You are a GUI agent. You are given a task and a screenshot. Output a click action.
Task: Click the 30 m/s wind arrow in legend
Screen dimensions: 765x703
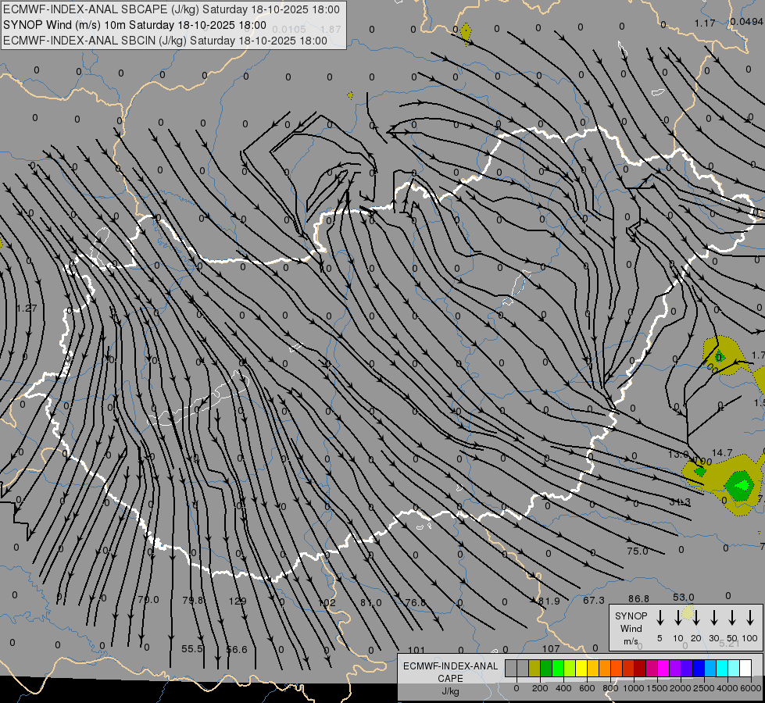coord(713,618)
